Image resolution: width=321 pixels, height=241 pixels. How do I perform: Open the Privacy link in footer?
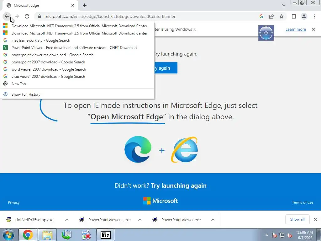(x=14, y=202)
